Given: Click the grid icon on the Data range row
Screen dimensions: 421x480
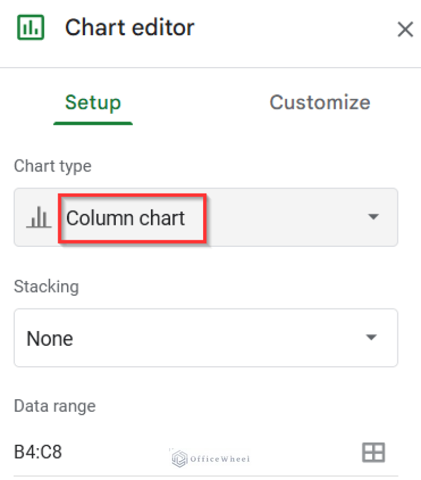Looking at the screenshot, I should pyautogui.click(x=374, y=452).
